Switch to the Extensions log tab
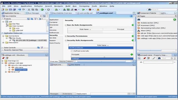This screenshot has height=100, width=178. tap(67, 94)
